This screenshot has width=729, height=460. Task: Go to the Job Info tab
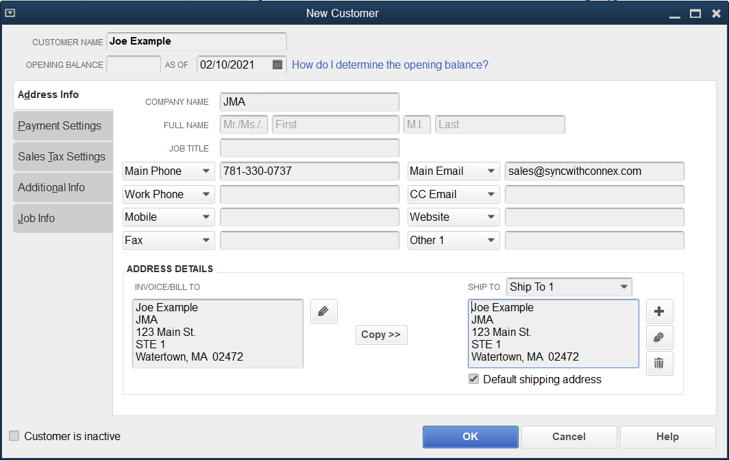pos(37,219)
